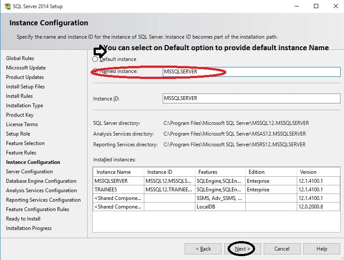Viewport: 344px width, 260px height.
Task: Select the TRAINEE5 instance row
Action: click(x=216, y=189)
